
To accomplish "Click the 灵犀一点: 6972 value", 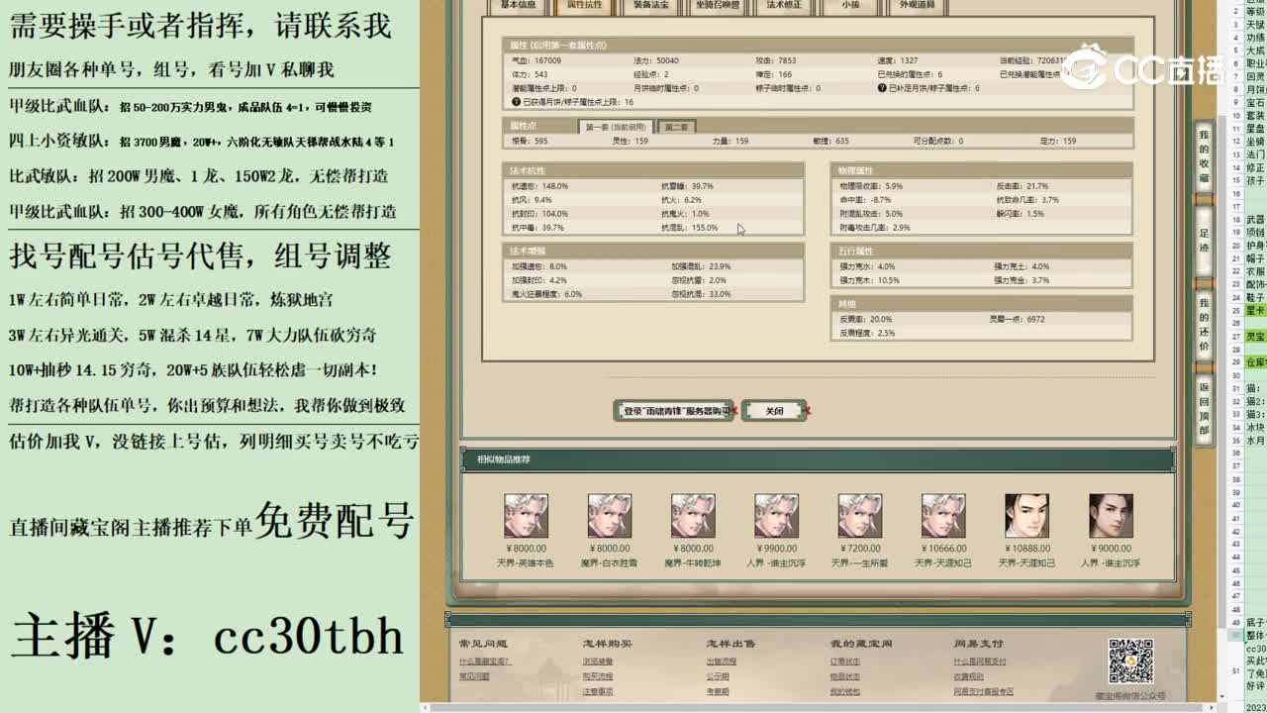I will (1019, 320).
